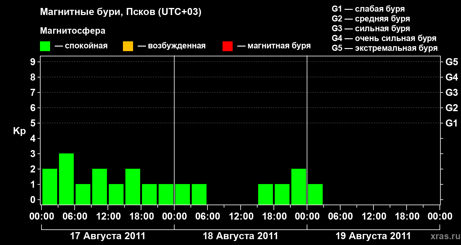This screenshot has height=245, width=461.
Task: Click the 17 August 21:00–00:00 bar
Action: (166, 194)
